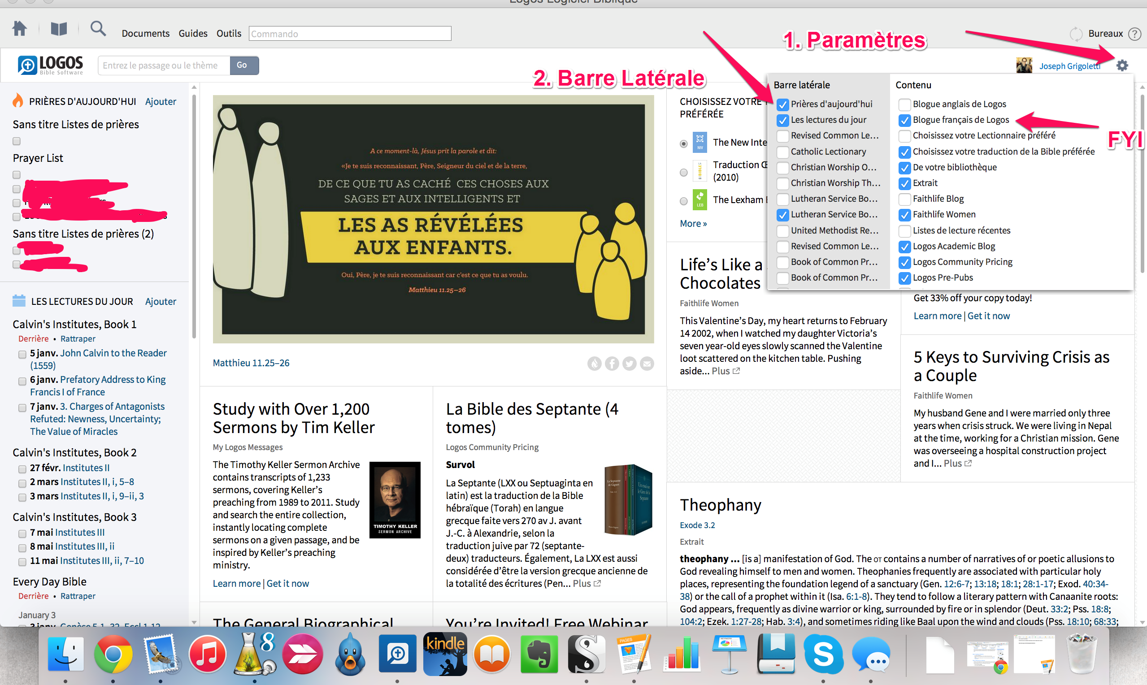This screenshot has width=1147, height=685.
Task: Check the Catholic Lectionary option
Action: 782,152
